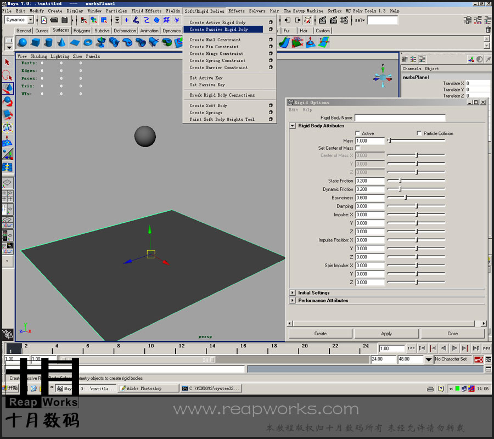The width and height of the screenshot is (494, 439).
Task: Click the save scene disk icon
Action: 65,20
